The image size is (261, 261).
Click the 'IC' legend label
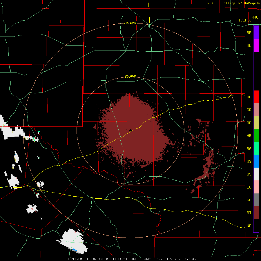pyautogui.click(x=249, y=187)
